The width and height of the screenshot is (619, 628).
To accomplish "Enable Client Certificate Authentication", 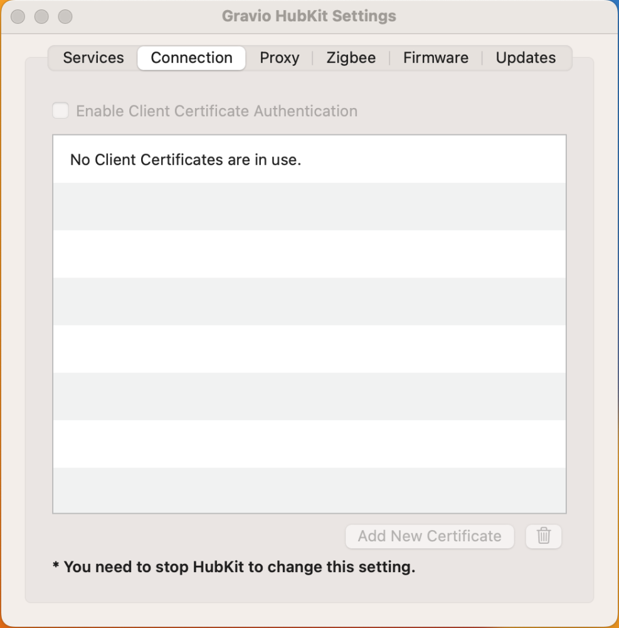I will click(x=60, y=111).
